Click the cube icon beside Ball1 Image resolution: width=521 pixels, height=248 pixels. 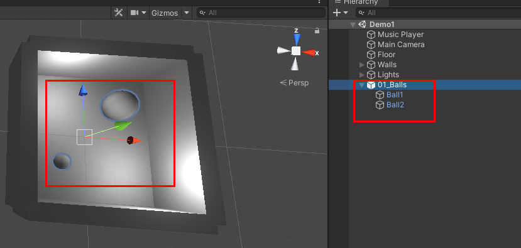(x=380, y=95)
